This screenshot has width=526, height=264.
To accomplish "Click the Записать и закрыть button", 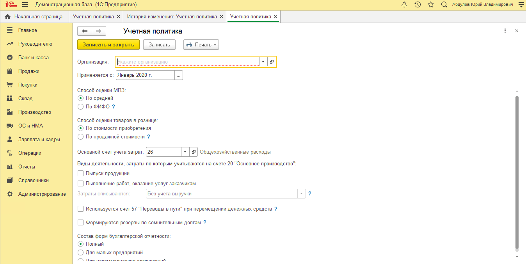I will click(x=108, y=44).
